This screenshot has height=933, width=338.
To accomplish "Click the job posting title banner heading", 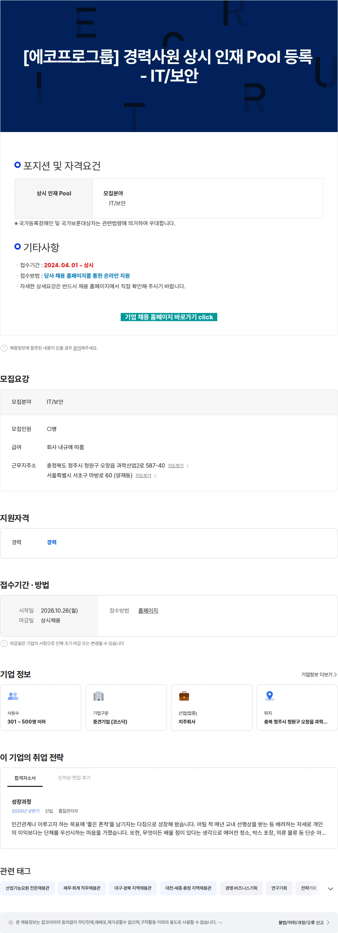I will tap(168, 66).
